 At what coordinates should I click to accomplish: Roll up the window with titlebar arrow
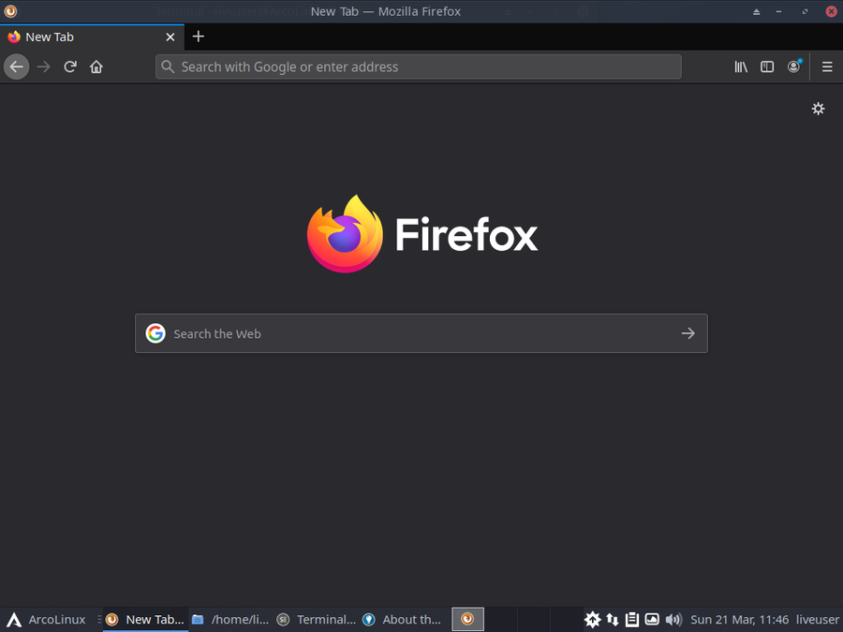pyautogui.click(x=757, y=12)
